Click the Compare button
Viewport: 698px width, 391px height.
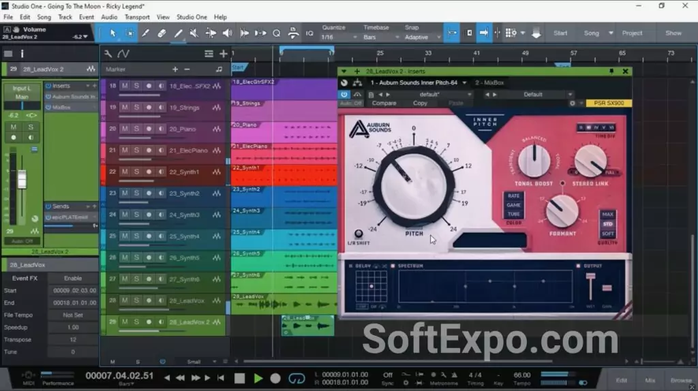(384, 103)
